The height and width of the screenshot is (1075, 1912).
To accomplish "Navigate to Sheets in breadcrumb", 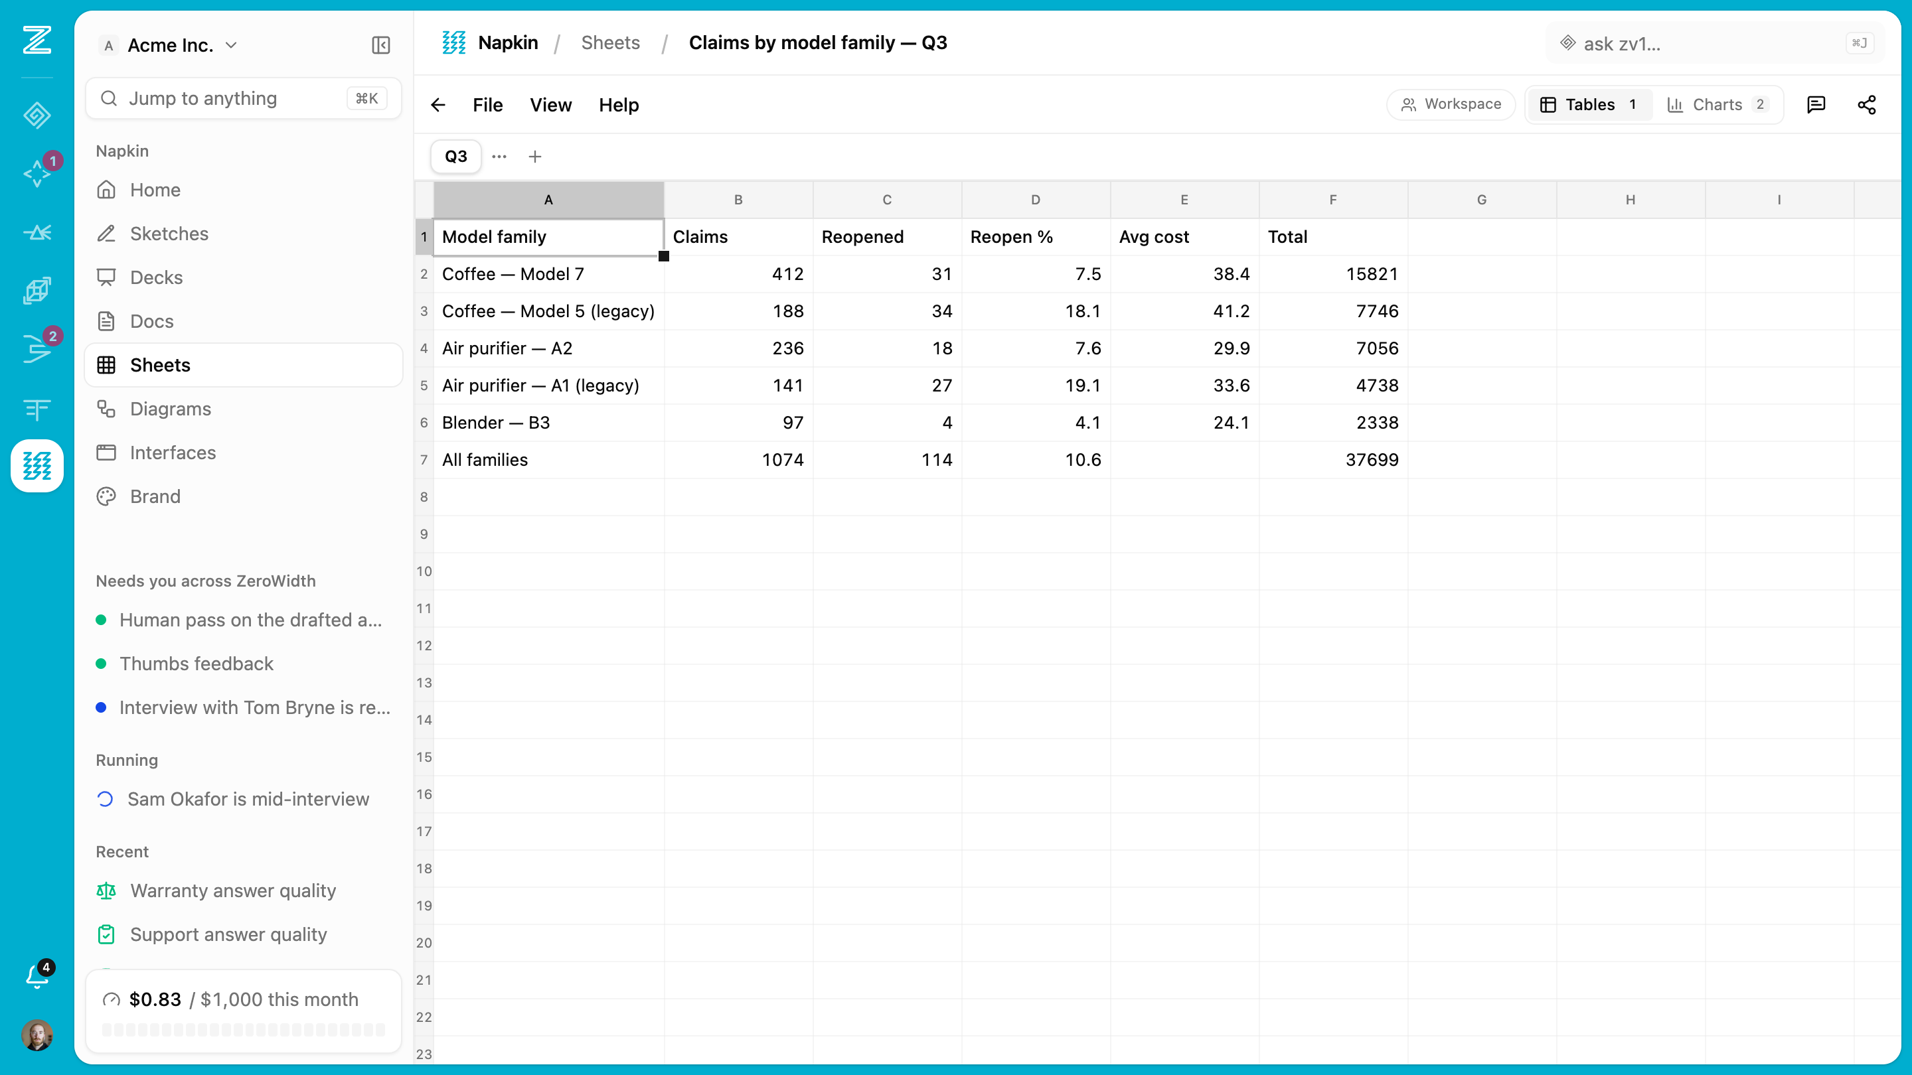I will pos(610,42).
